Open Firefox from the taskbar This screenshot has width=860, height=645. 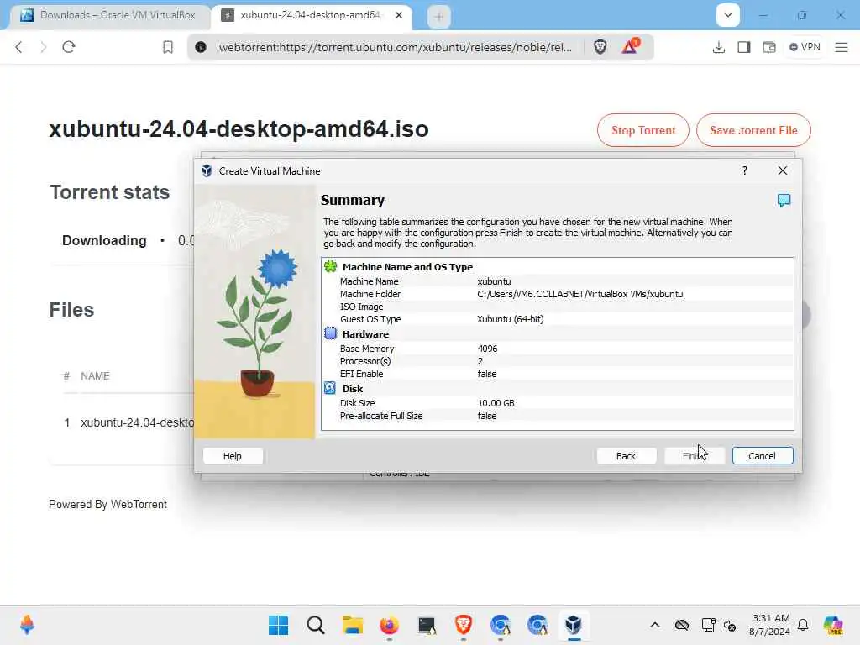(x=390, y=625)
